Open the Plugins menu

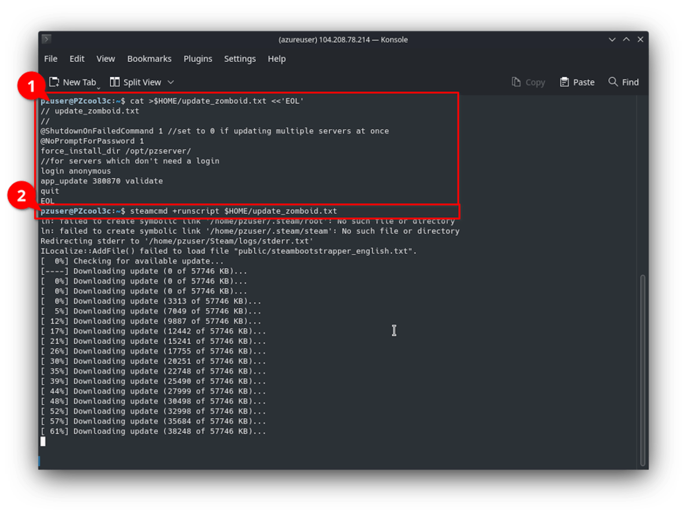198,59
